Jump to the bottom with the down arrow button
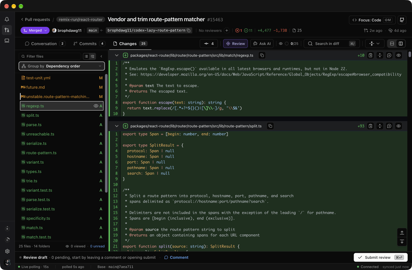The height and width of the screenshot is (270, 412). [x=402, y=242]
